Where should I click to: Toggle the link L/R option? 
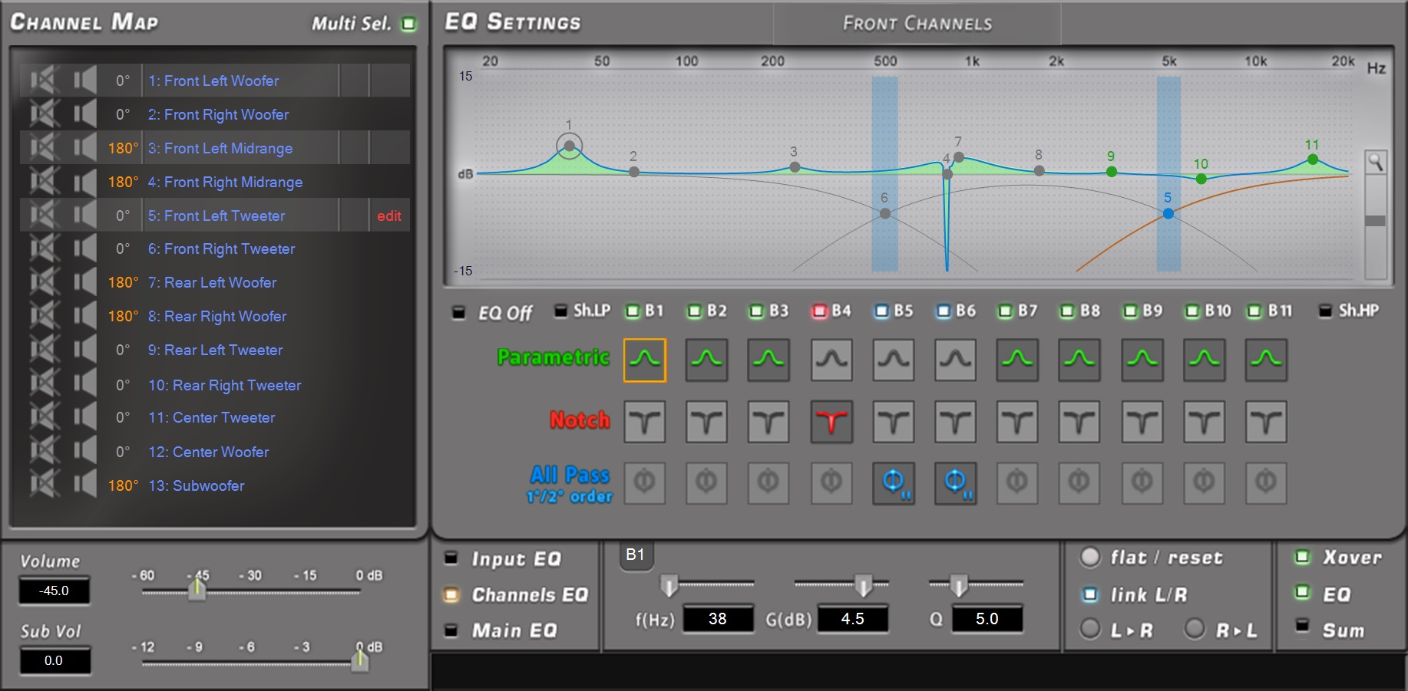click(x=1090, y=594)
